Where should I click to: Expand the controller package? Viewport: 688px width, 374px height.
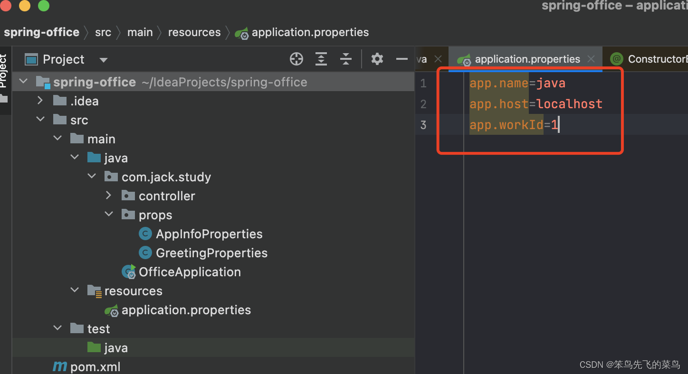point(108,195)
